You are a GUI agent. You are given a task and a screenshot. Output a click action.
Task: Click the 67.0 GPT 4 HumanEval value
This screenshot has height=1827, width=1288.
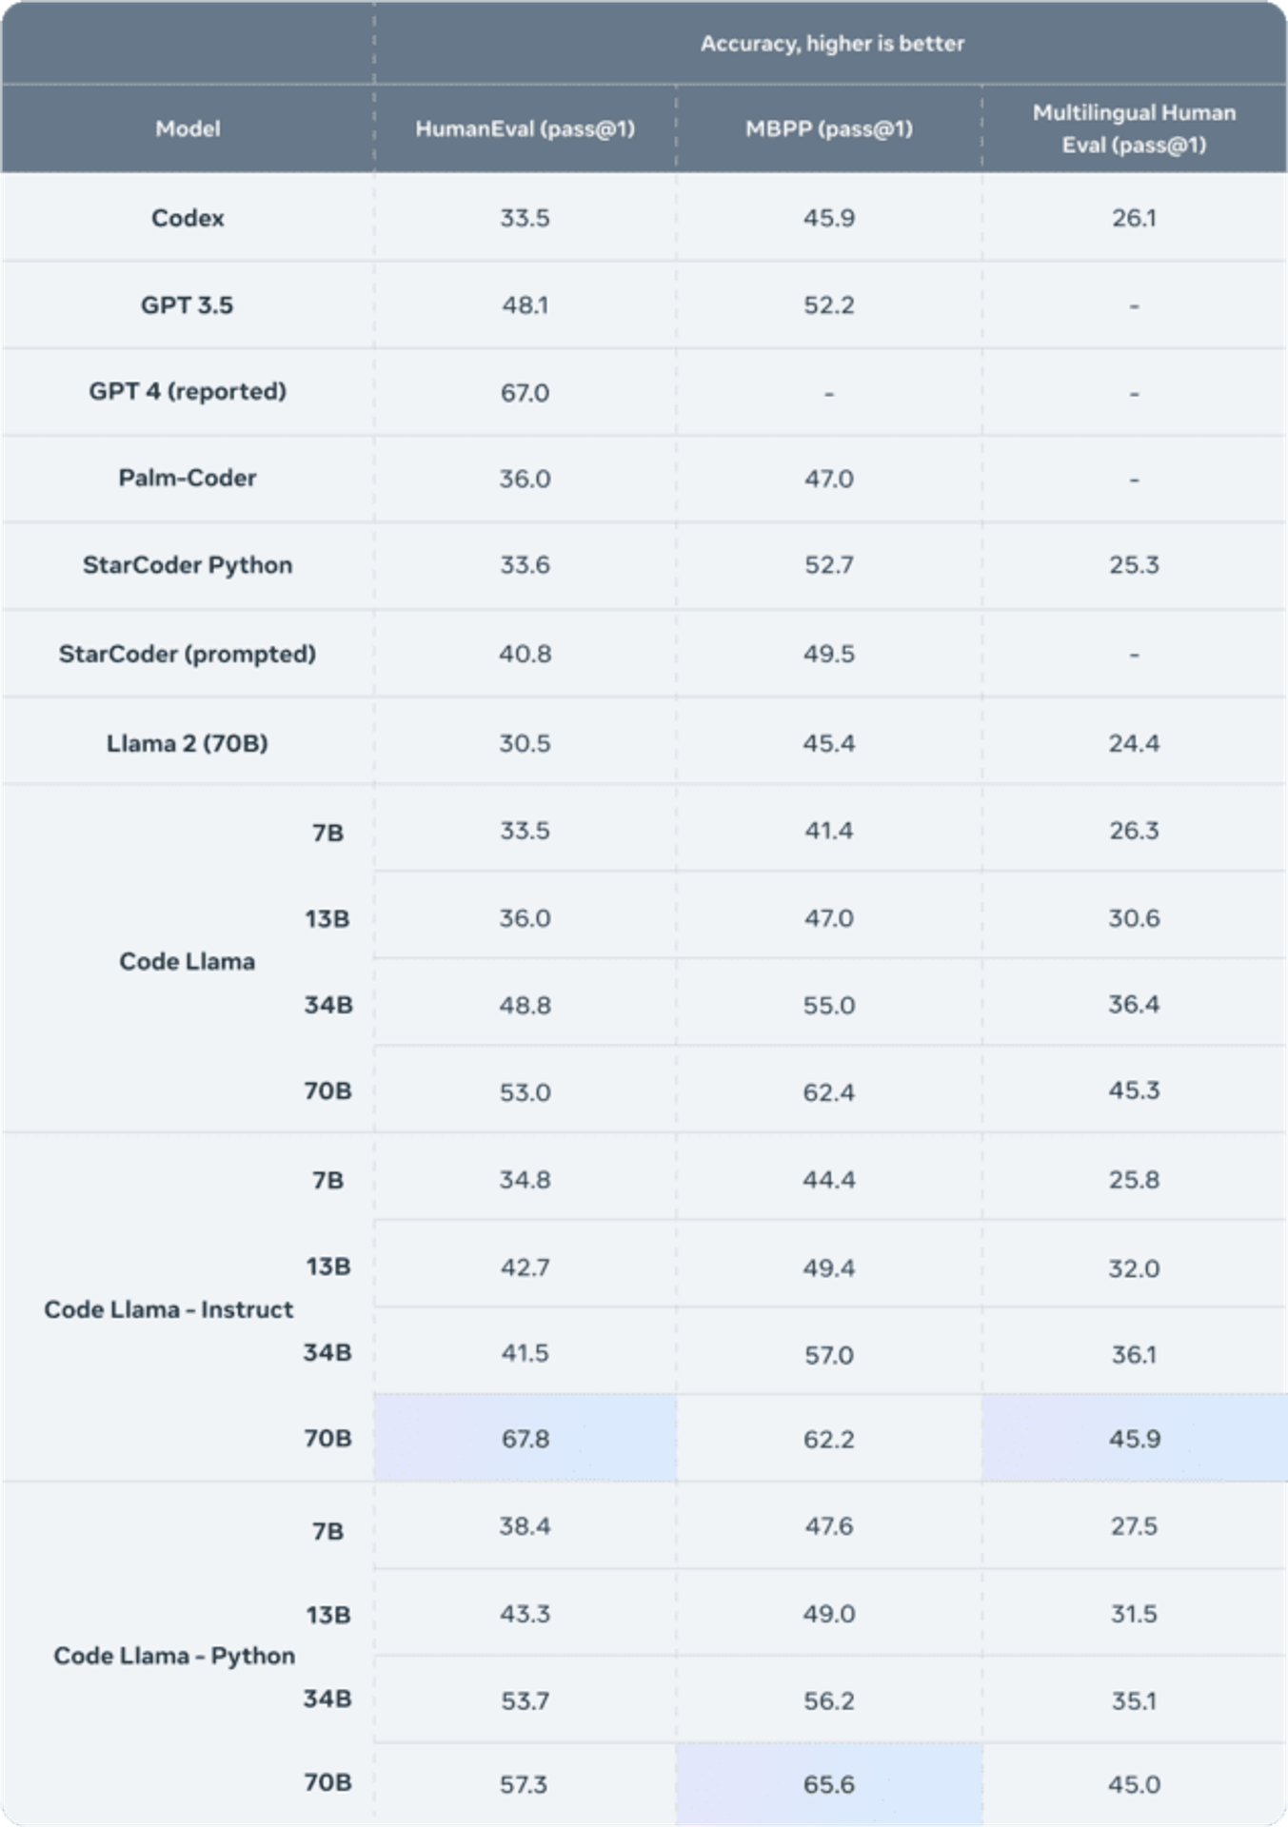pos(525,393)
